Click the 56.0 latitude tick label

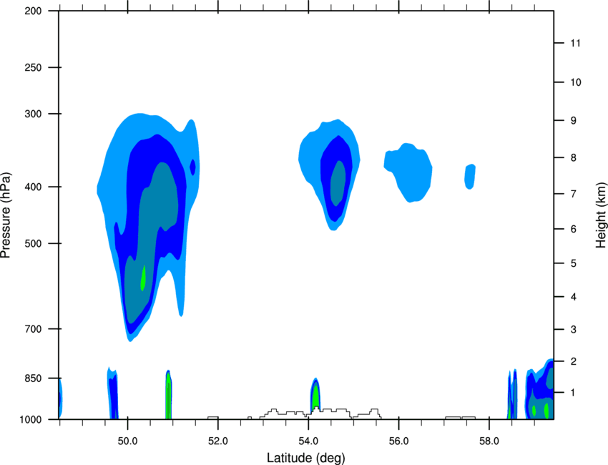pyautogui.click(x=398, y=441)
